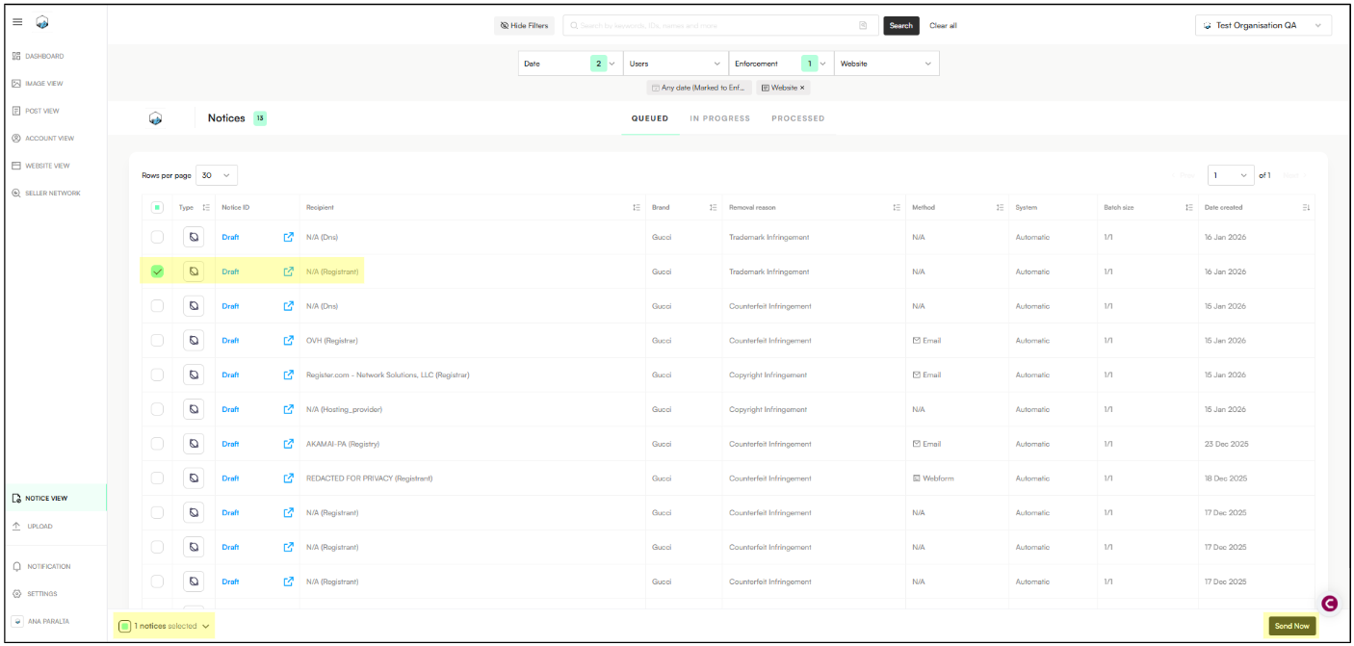
Task: Click the document icon inside the search box
Action: [863, 26]
